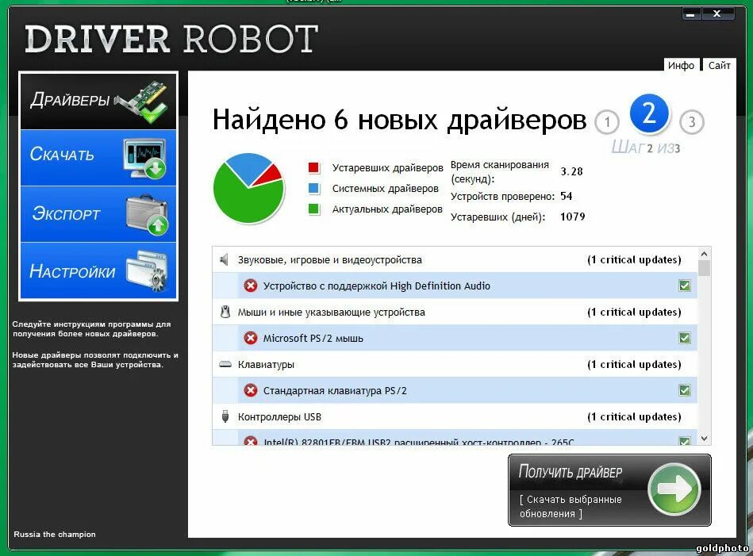Click the Найдено 6 новых драйверов heading
Screen dimensions: 753x556
coord(399,120)
